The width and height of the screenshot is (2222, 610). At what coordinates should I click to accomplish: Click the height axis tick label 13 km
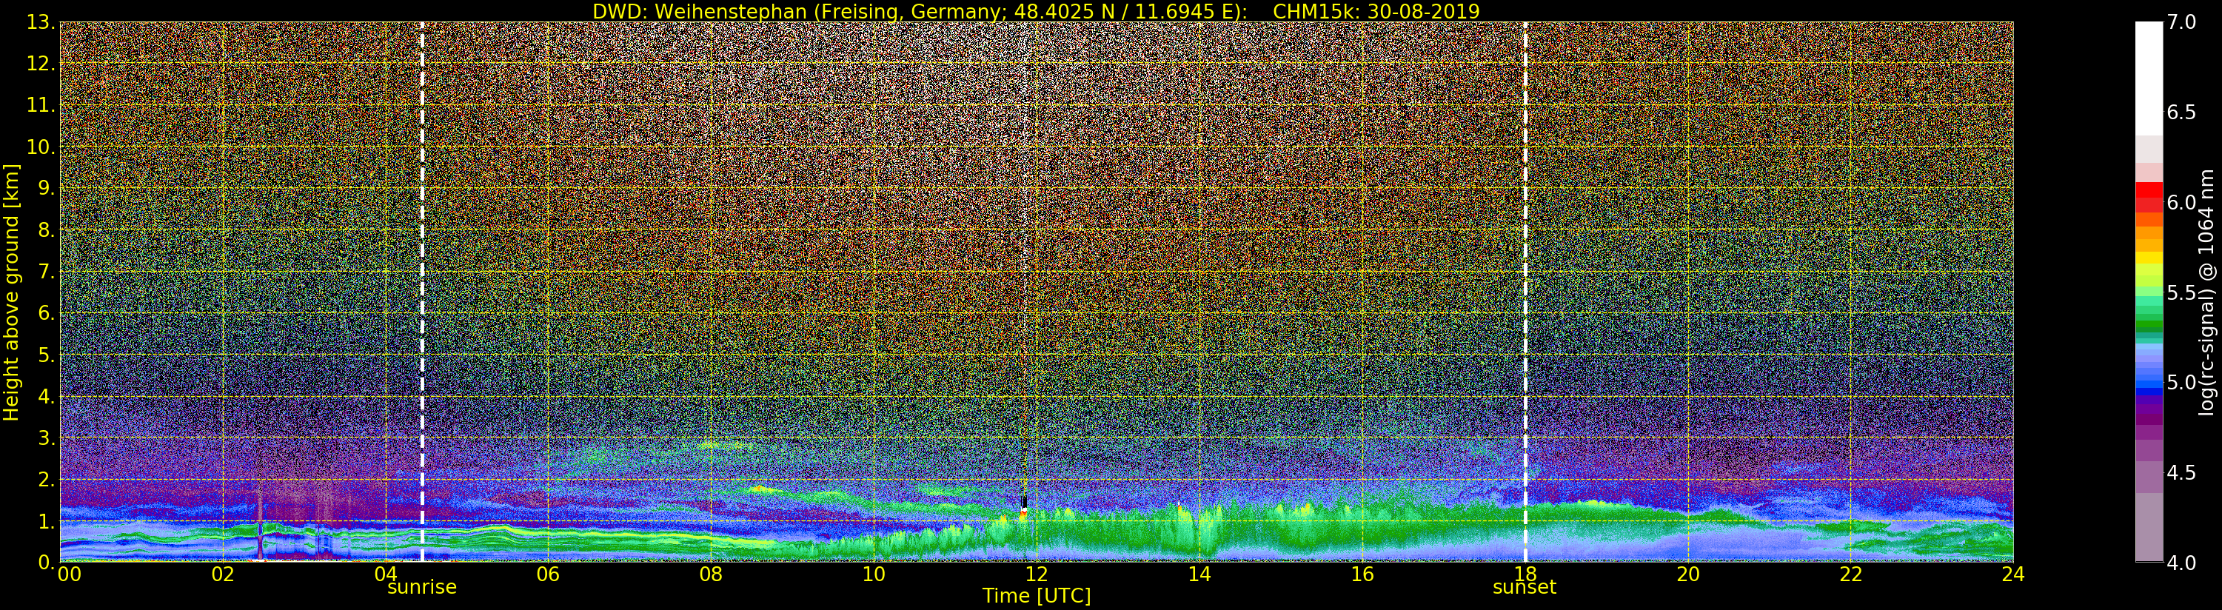(x=41, y=22)
